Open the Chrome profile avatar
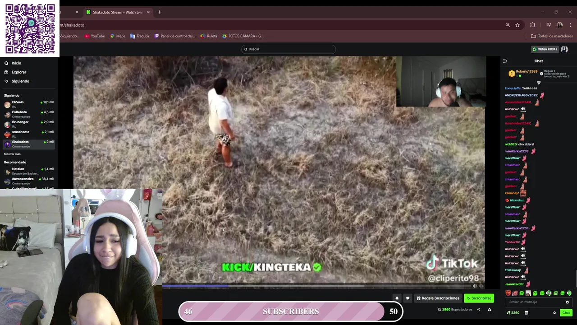The image size is (577, 325). [560, 25]
